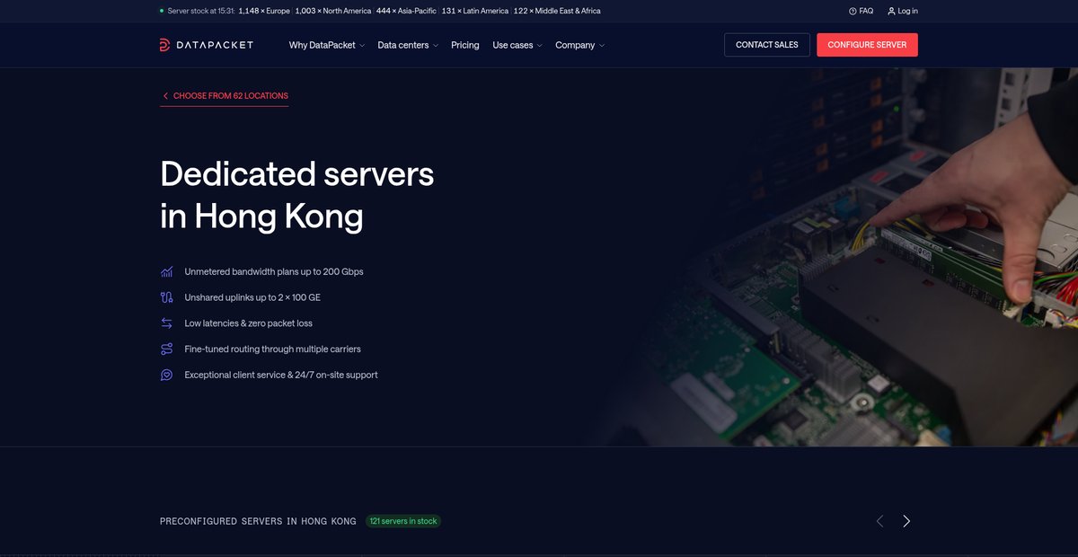Image resolution: width=1078 pixels, height=557 pixels.
Task: Open Choose from 62 locations link
Action: pyautogui.click(x=225, y=96)
